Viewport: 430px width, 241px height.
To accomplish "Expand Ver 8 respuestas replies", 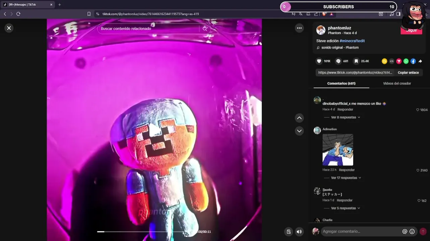I will pyautogui.click(x=346, y=117).
